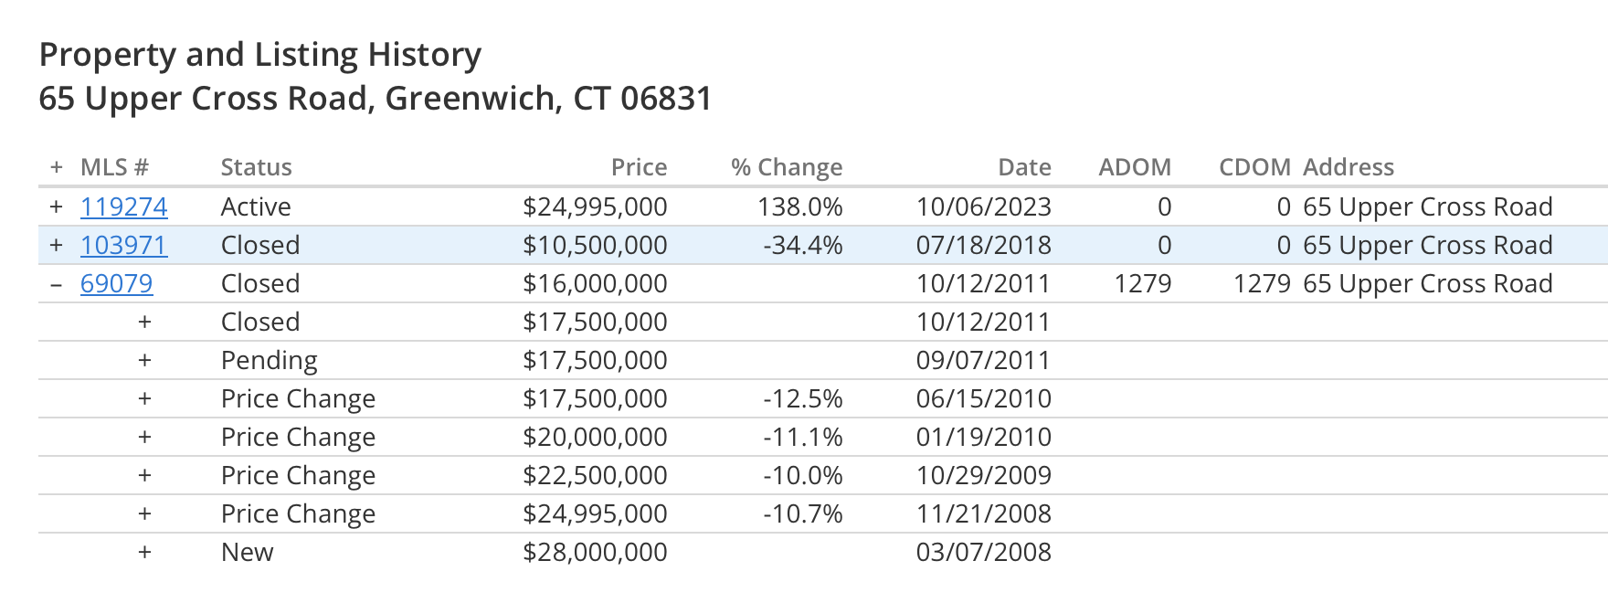Click the CDOM column header
The image size is (1608, 603).
coord(1254,167)
